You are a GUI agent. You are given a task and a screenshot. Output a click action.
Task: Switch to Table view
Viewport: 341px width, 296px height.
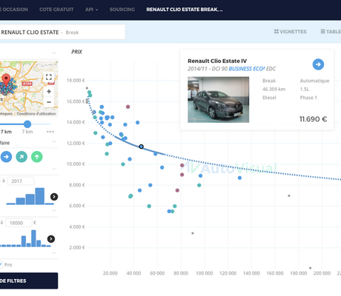coord(331,32)
